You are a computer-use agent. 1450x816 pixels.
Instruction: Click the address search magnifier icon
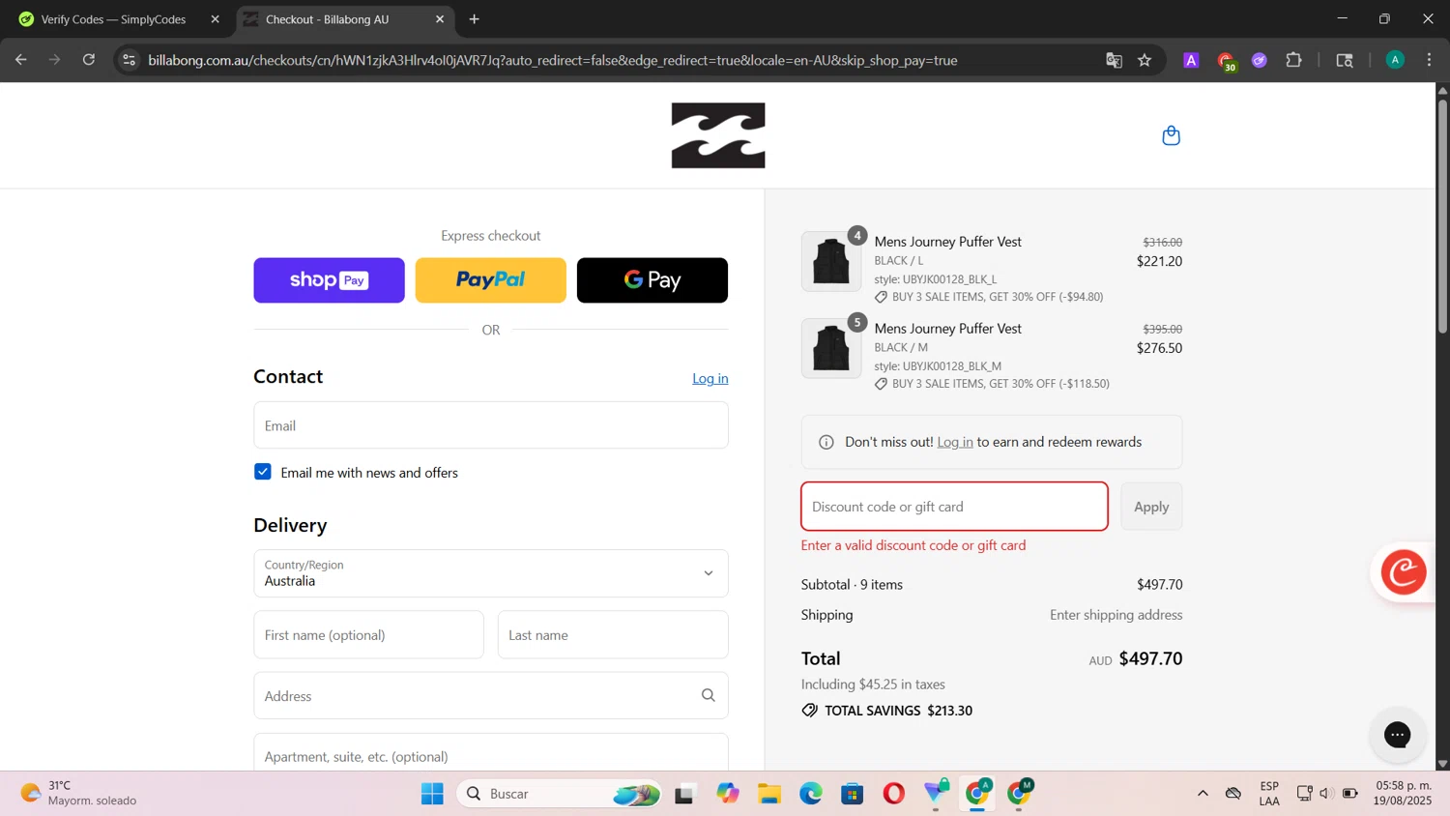click(709, 695)
